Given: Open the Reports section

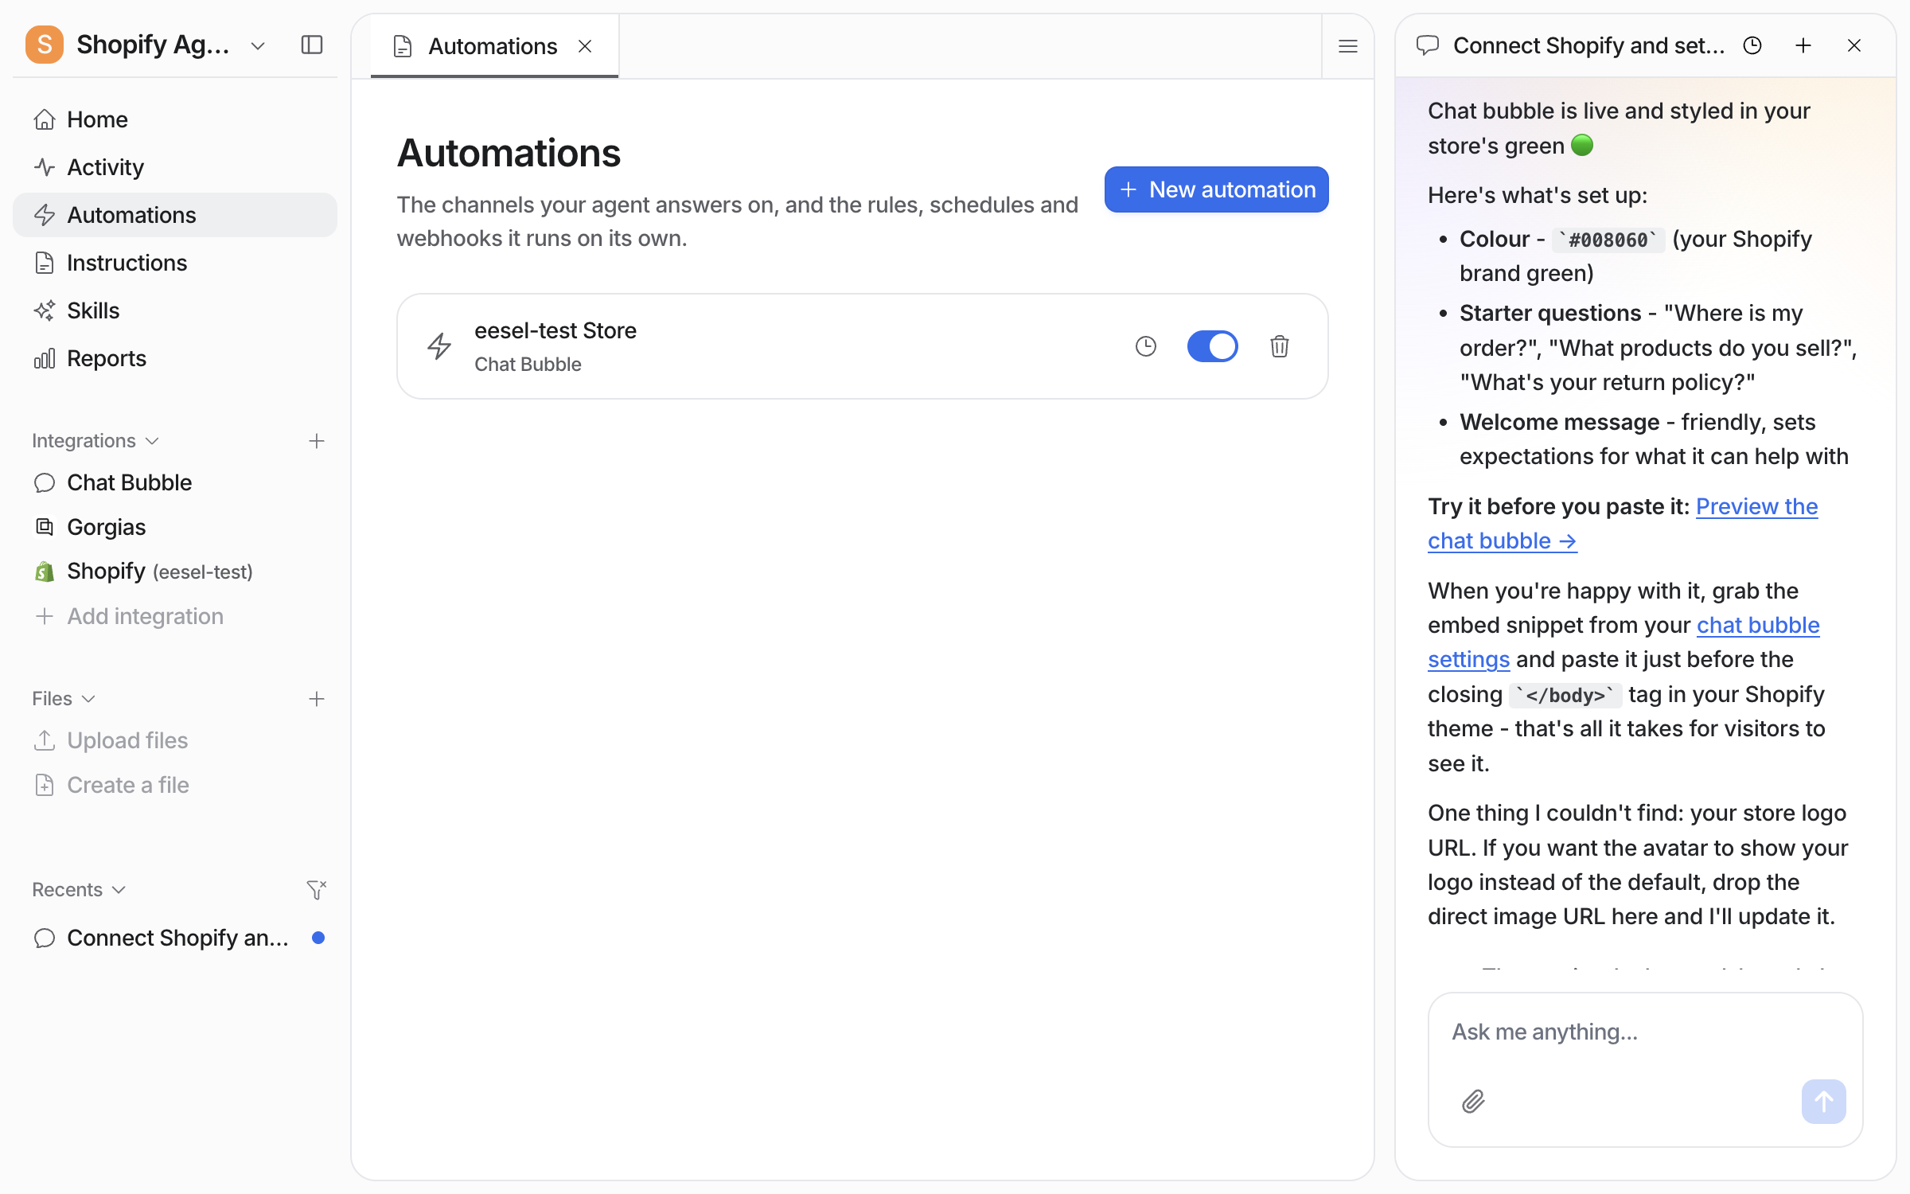Looking at the screenshot, I should click(x=175, y=358).
